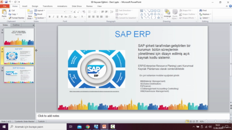Switch to the Insert tab

tap(25, 6)
